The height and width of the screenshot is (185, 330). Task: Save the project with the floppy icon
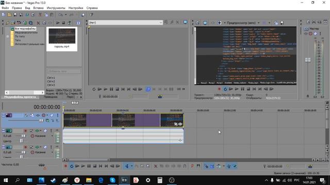click(x=15, y=15)
